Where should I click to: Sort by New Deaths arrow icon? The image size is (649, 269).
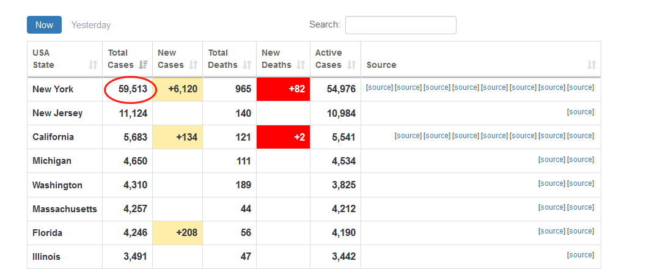301,65
